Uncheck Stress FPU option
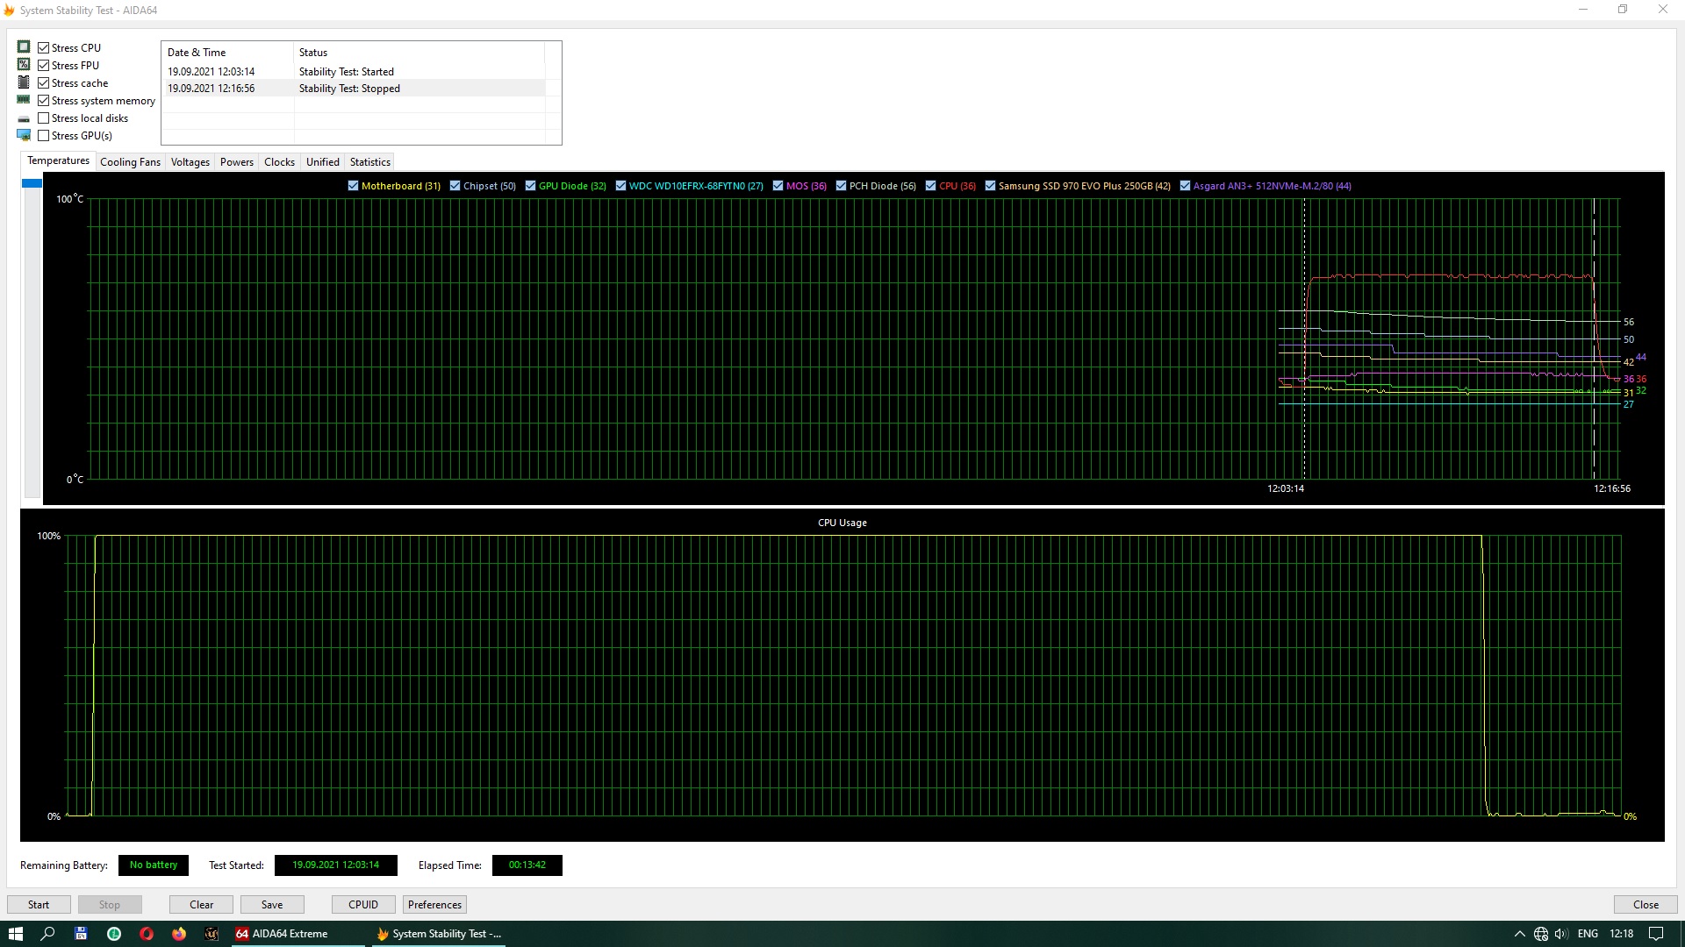 [44, 66]
